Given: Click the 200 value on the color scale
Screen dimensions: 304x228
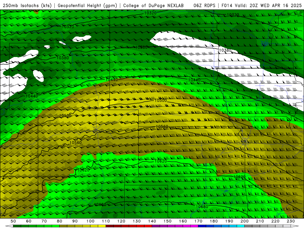Looking at the screenshot, I should coord(245,221).
